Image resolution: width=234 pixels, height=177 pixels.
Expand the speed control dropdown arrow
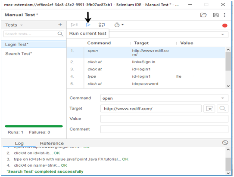click(123, 24)
